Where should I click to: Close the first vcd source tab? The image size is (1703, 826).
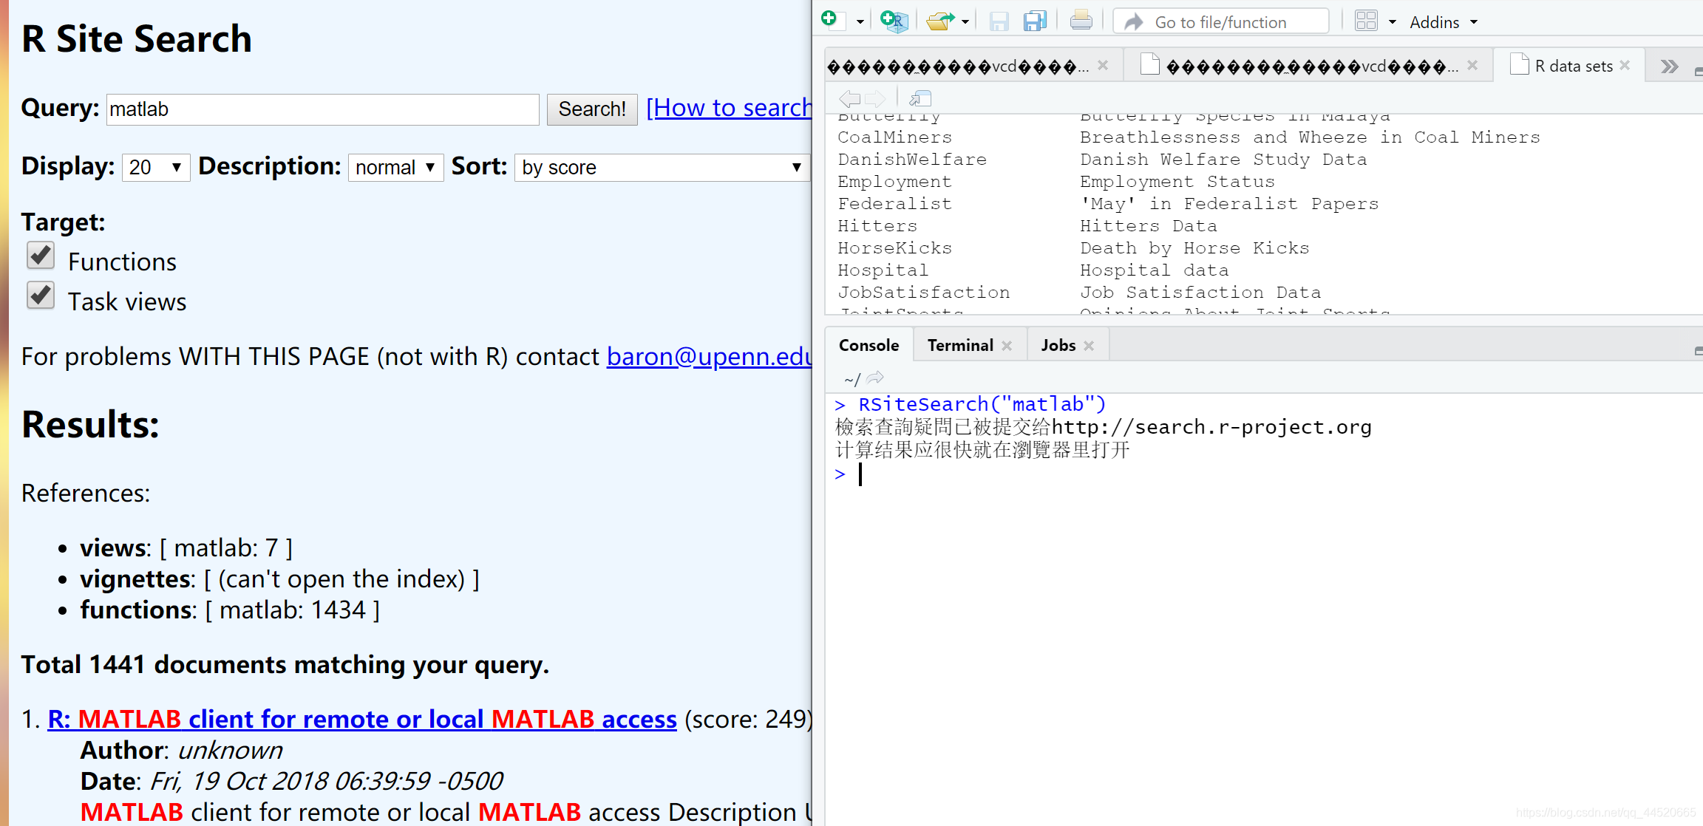1103,65
